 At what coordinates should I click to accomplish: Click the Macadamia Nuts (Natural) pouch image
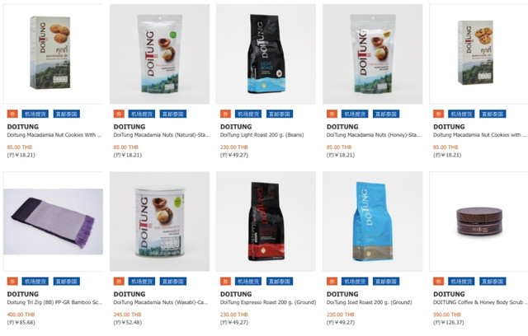pyautogui.click(x=159, y=54)
